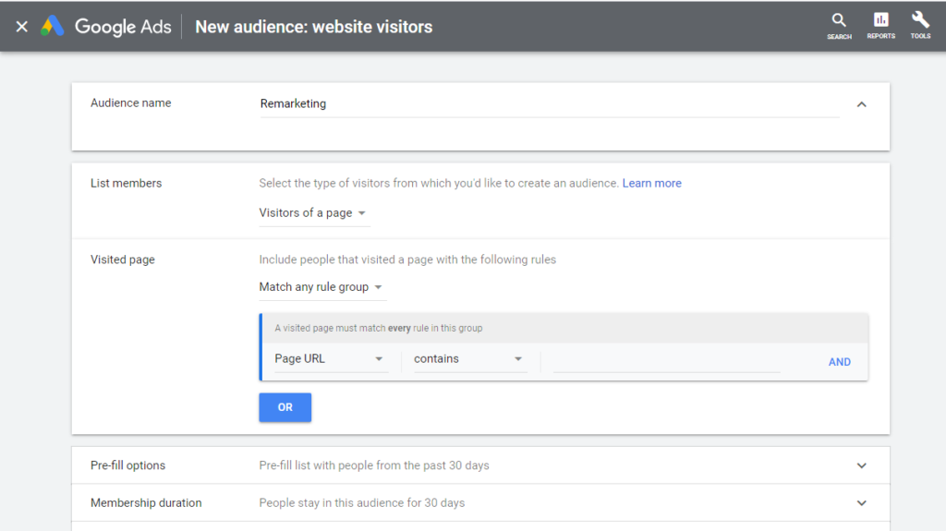946x531 pixels.
Task: Click AND to add another rule
Action: pyautogui.click(x=839, y=362)
